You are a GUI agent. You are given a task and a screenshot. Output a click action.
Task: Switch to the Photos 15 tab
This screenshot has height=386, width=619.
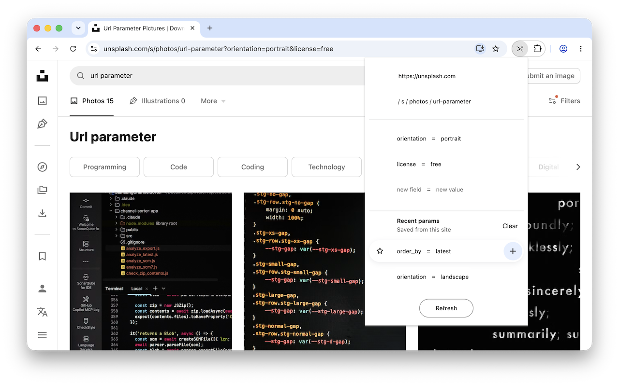click(92, 101)
